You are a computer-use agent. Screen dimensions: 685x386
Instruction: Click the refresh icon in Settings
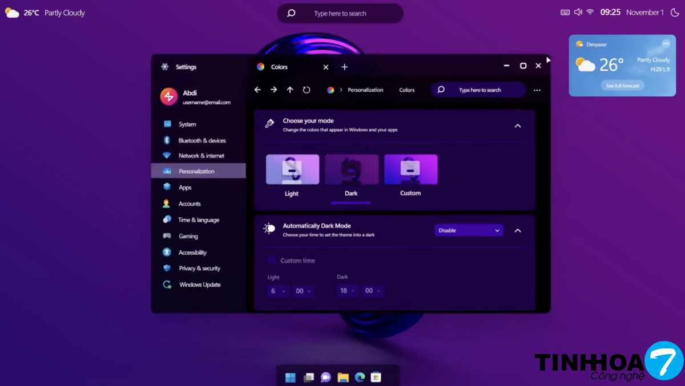(307, 90)
